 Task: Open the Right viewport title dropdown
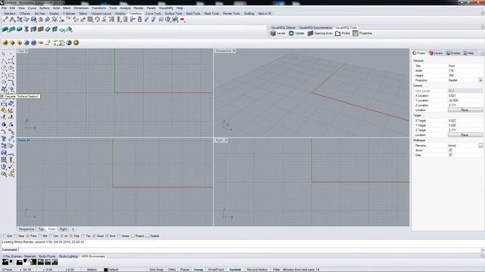tap(226, 141)
